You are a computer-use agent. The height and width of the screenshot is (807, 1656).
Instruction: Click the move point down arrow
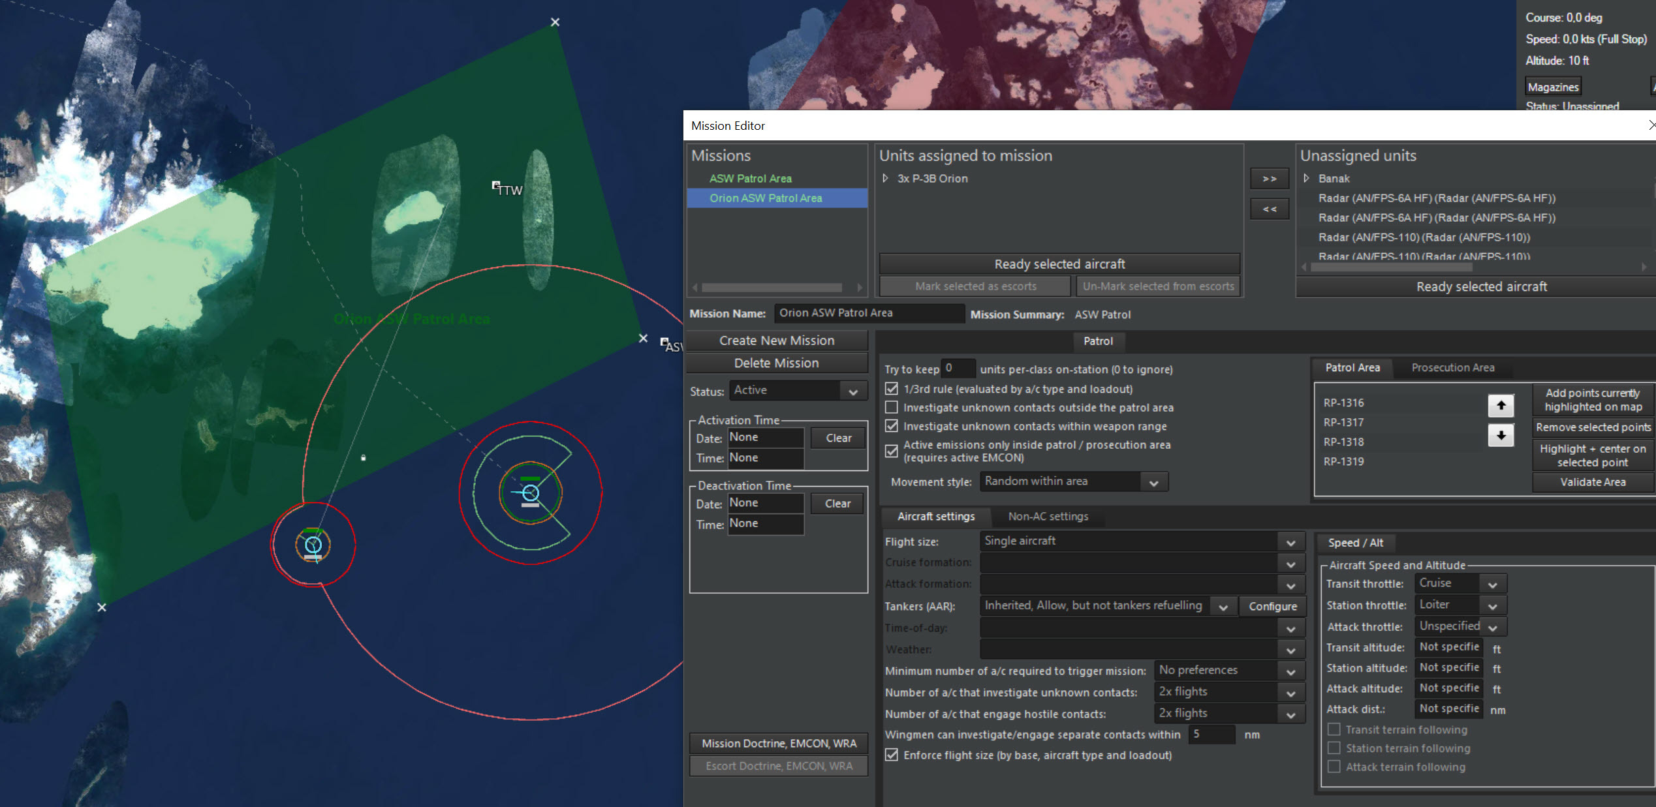coord(1501,435)
